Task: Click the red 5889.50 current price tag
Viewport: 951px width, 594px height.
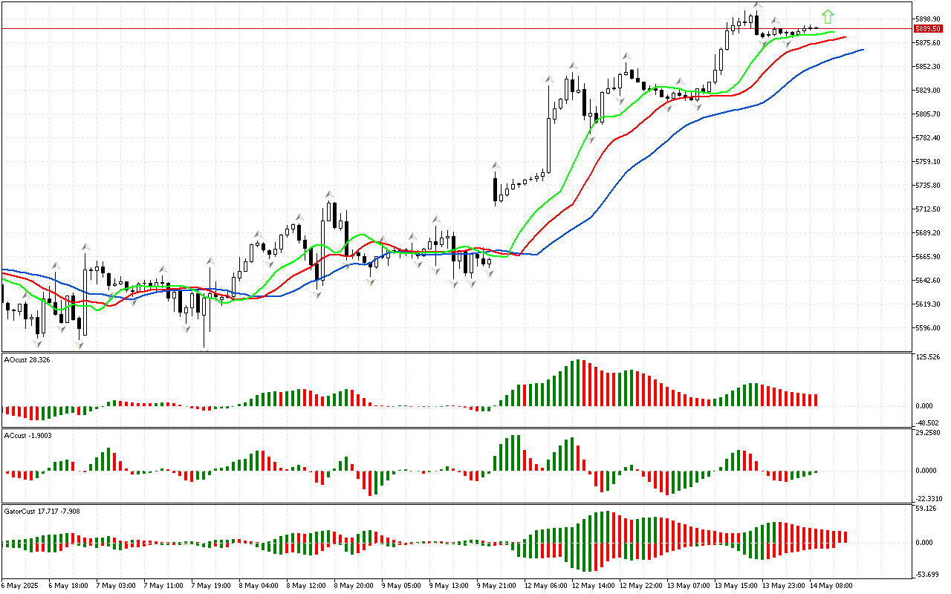Action: (x=928, y=29)
